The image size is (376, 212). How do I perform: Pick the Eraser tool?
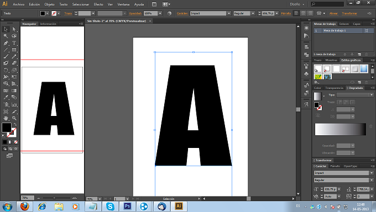(x=14, y=63)
